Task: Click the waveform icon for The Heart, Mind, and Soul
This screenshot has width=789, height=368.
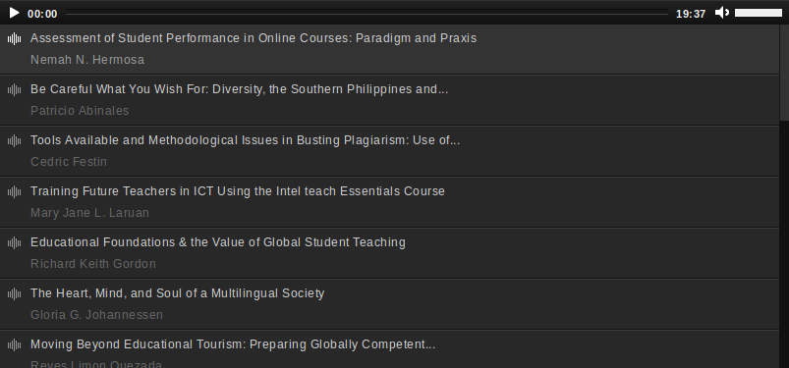Action: [15, 293]
